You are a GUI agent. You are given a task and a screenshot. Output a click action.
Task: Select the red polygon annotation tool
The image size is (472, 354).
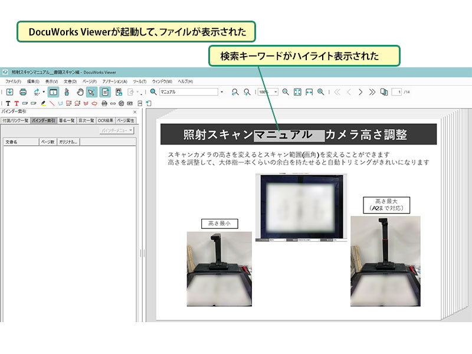(86, 103)
